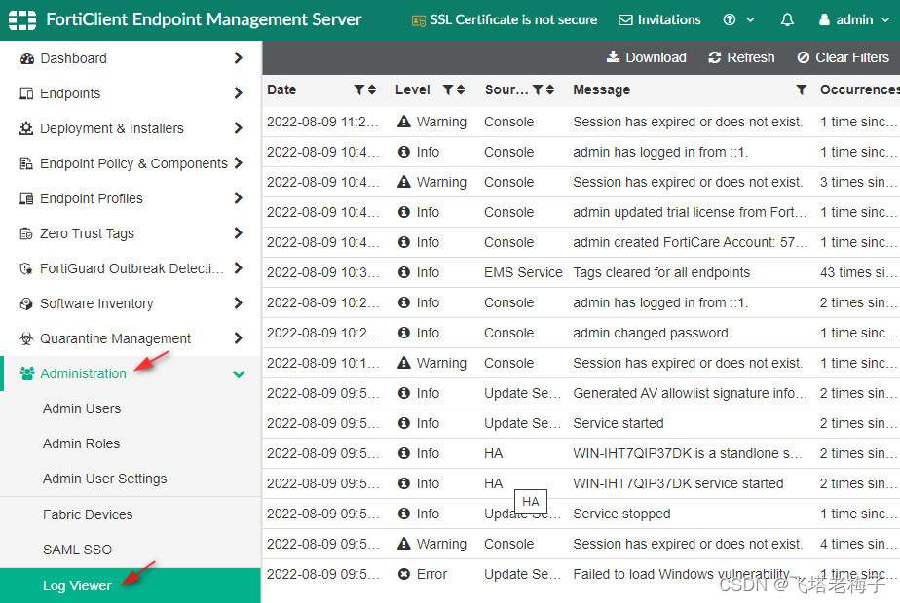Expand the Dashboard menu chevron
Screen dimensions: 900x603
(239, 58)
